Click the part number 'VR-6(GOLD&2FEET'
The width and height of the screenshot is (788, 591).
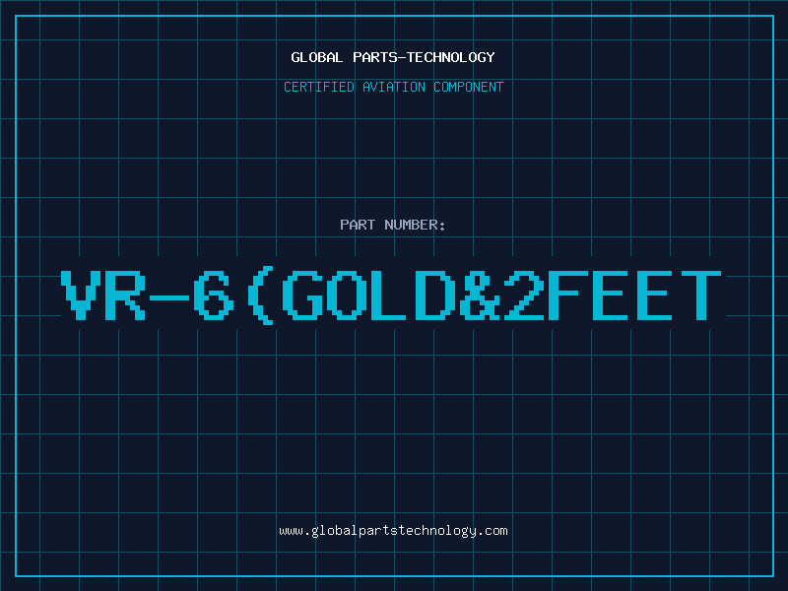click(391, 295)
